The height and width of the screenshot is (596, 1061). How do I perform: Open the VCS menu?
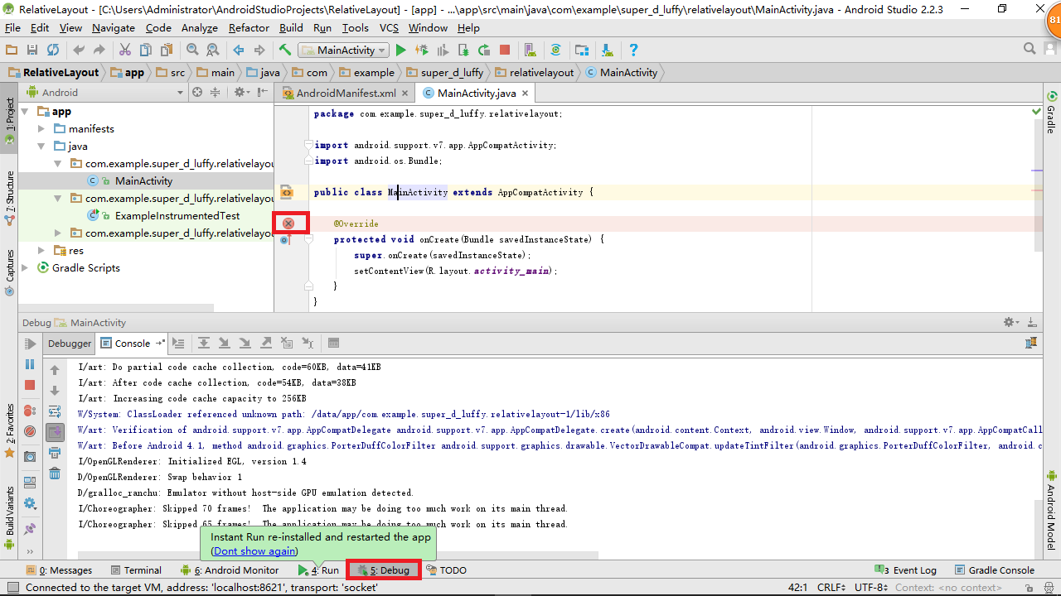[x=389, y=27]
